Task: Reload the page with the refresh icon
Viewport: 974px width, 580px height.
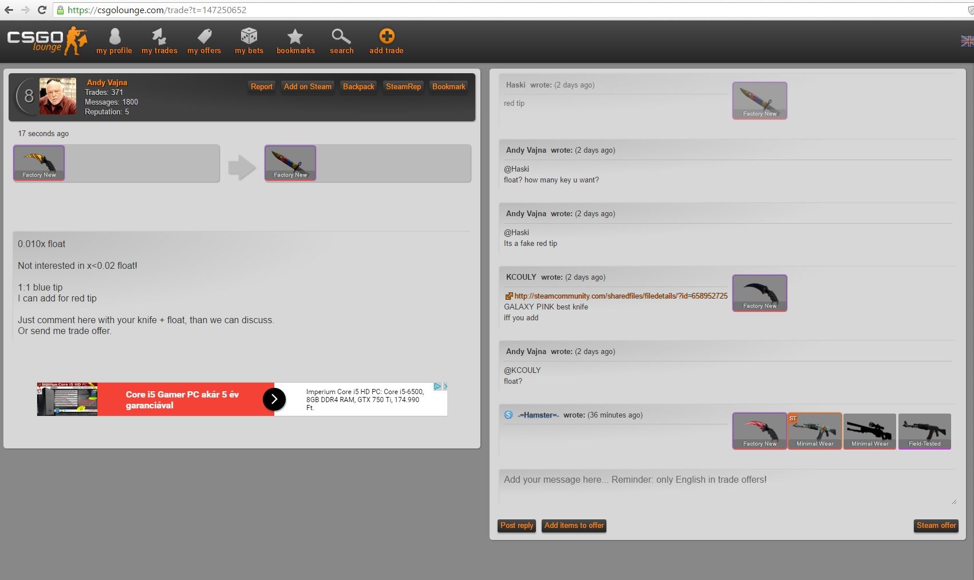Action: tap(42, 10)
